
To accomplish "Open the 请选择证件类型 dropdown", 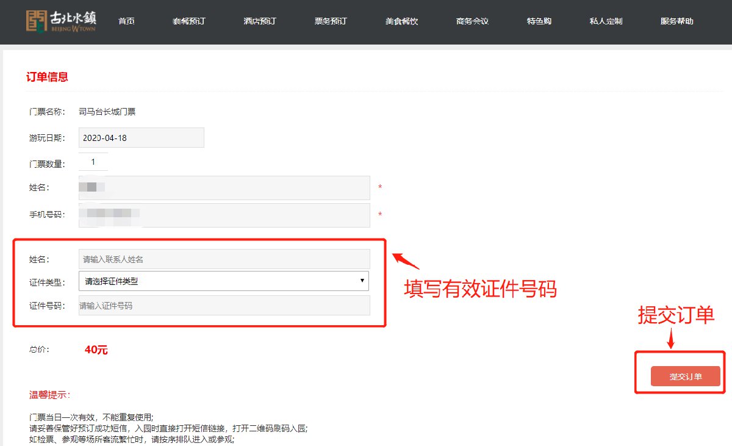I will (x=224, y=281).
